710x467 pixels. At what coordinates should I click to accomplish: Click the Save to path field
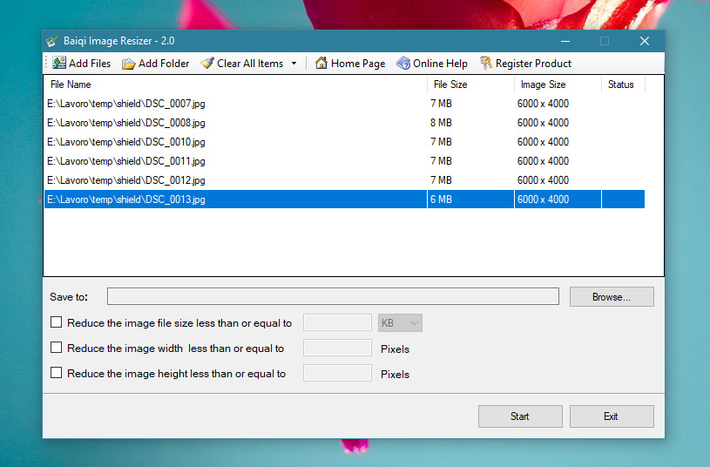pos(332,297)
